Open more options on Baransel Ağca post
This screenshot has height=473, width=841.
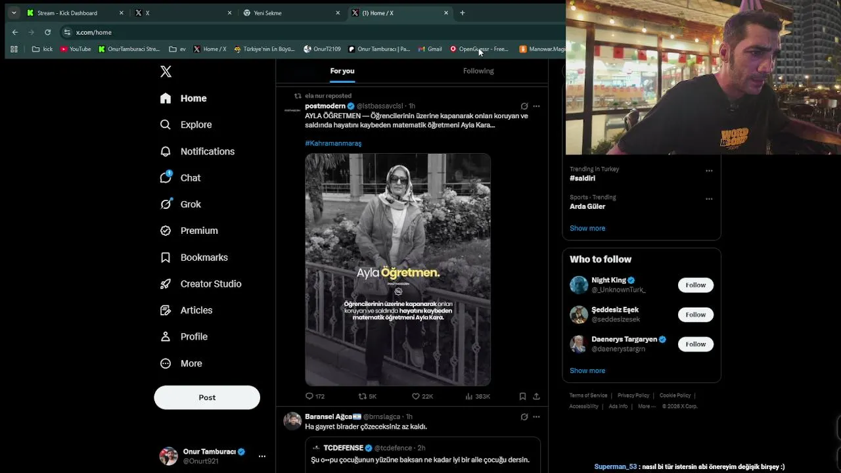click(x=536, y=417)
